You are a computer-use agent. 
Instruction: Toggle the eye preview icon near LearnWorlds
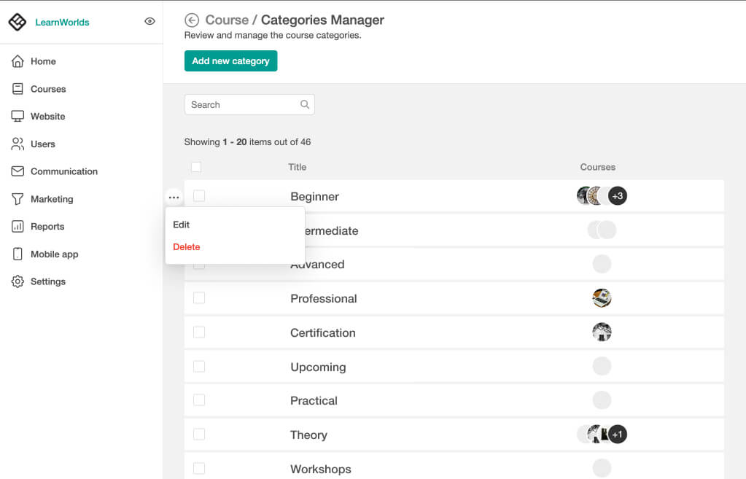tap(150, 21)
